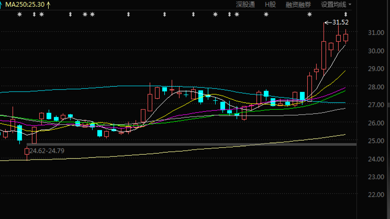The height and width of the screenshot is (219, 390).
Task: Click the right-edge panel splitter handle
Action: pyautogui.click(x=388, y=105)
